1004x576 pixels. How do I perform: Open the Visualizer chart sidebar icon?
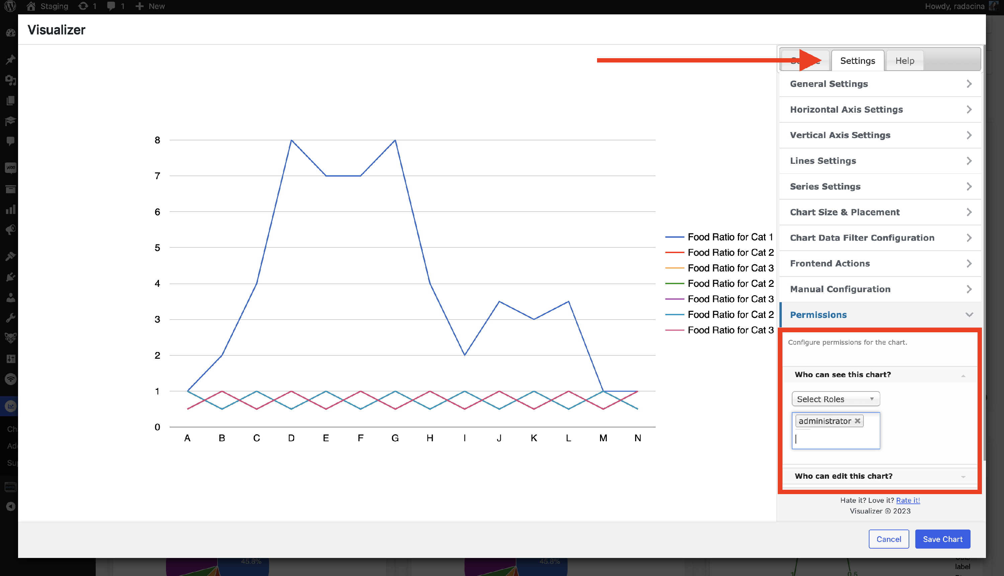coord(11,406)
